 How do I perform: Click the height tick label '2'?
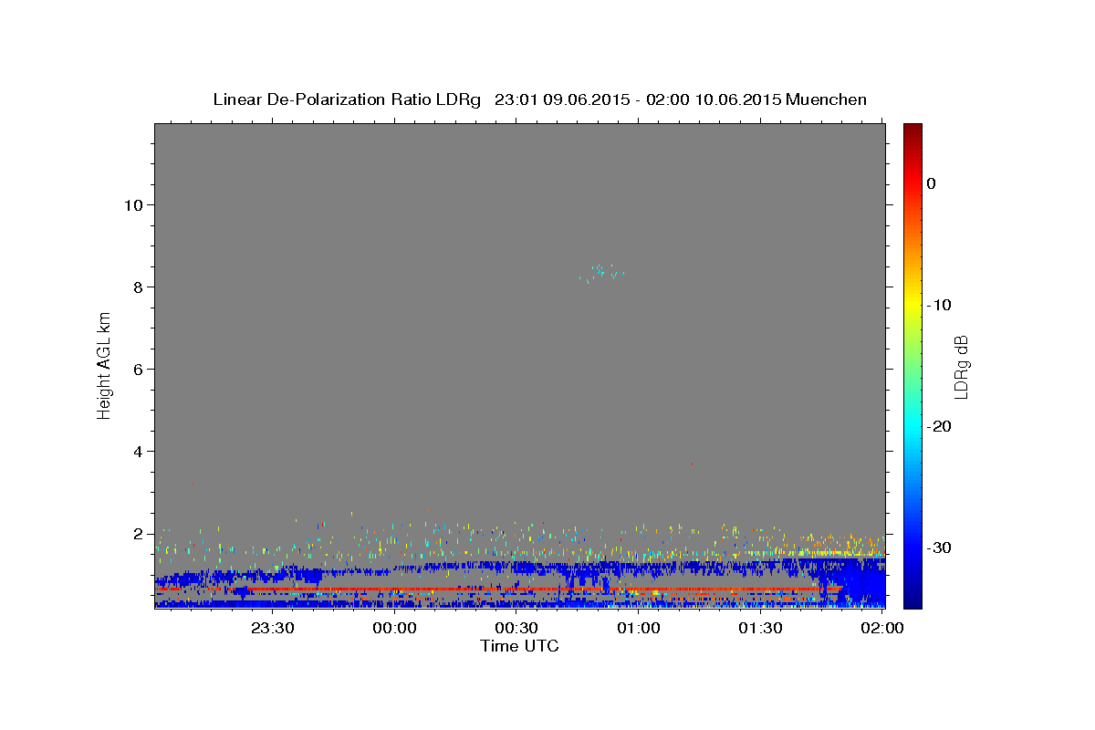point(137,533)
